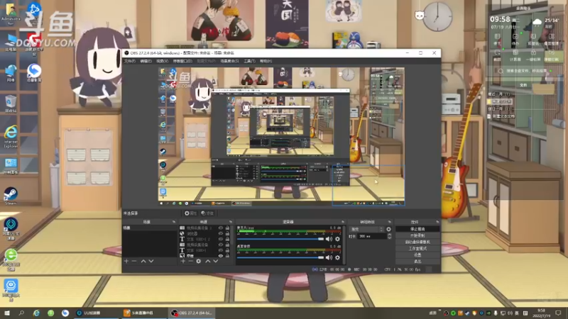Click the 停止推流 button

click(417, 229)
